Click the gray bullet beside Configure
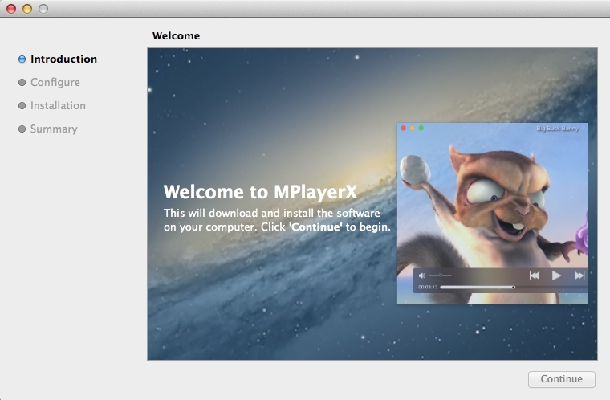The height and width of the screenshot is (400, 610). pyautogui.click(x=22, y=82)
